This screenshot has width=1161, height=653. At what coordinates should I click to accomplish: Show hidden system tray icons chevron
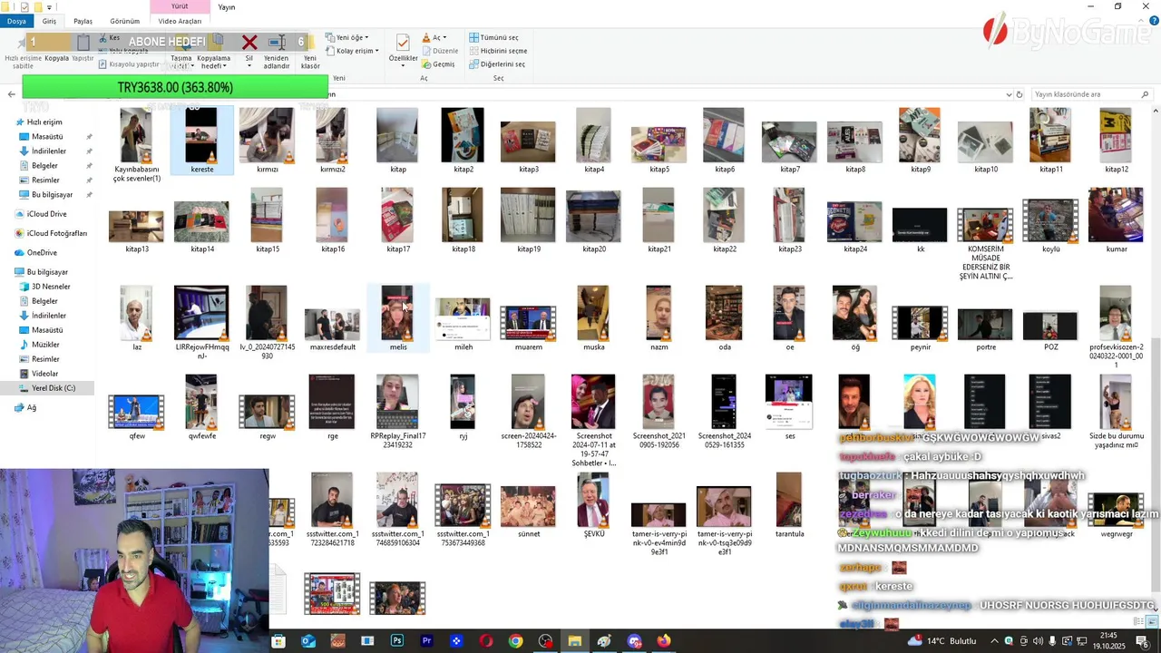pos(994,641)
